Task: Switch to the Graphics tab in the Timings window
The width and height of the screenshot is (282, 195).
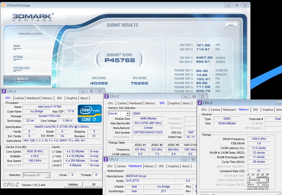Action: [x=268, y=110]
